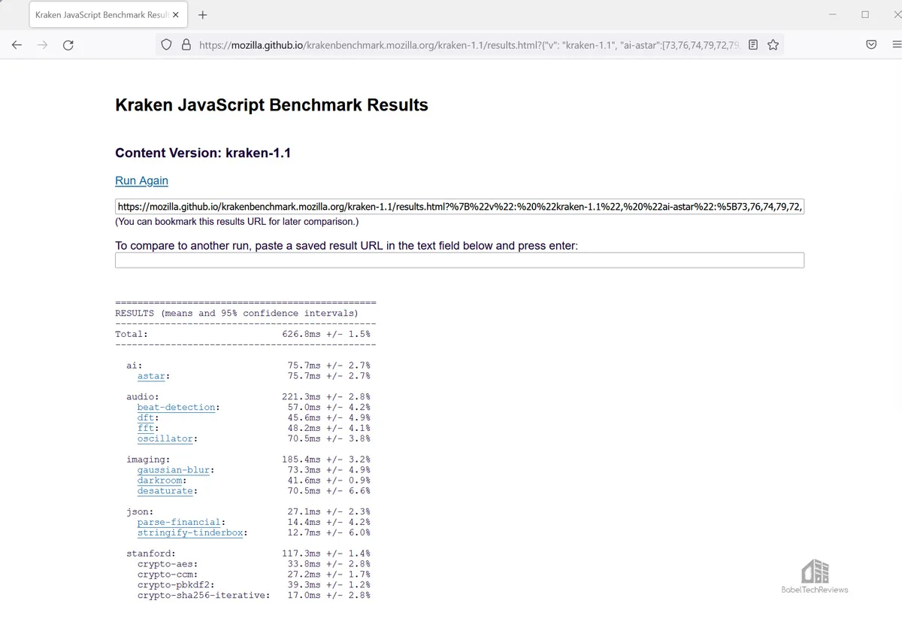Click the address bar URL field

tap(470, 45)
